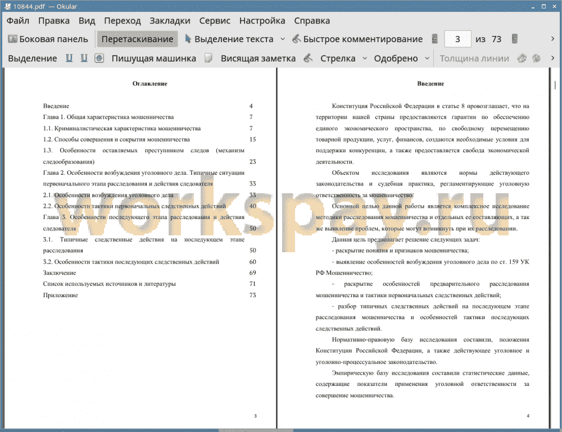Click the disabled Толщина линии option
562x432 pixels.
click(474, 58)
